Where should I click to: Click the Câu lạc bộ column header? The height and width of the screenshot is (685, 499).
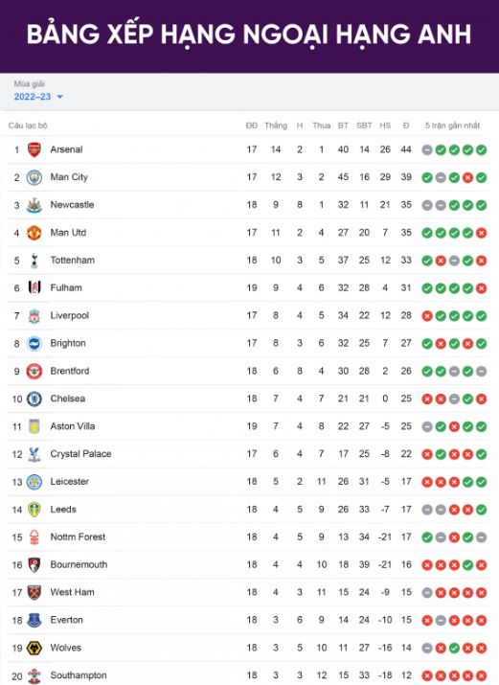click(x=28, y=126)
